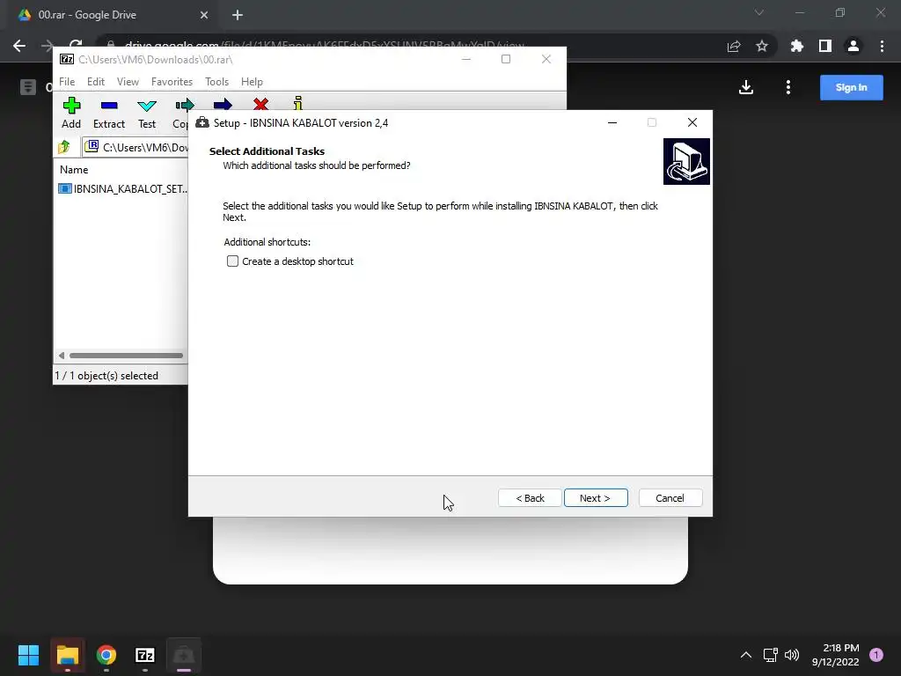The width and height of the screenshot is (901, 676).
Task: Open the notification badge in the taskbar
Action: point(876,655)
